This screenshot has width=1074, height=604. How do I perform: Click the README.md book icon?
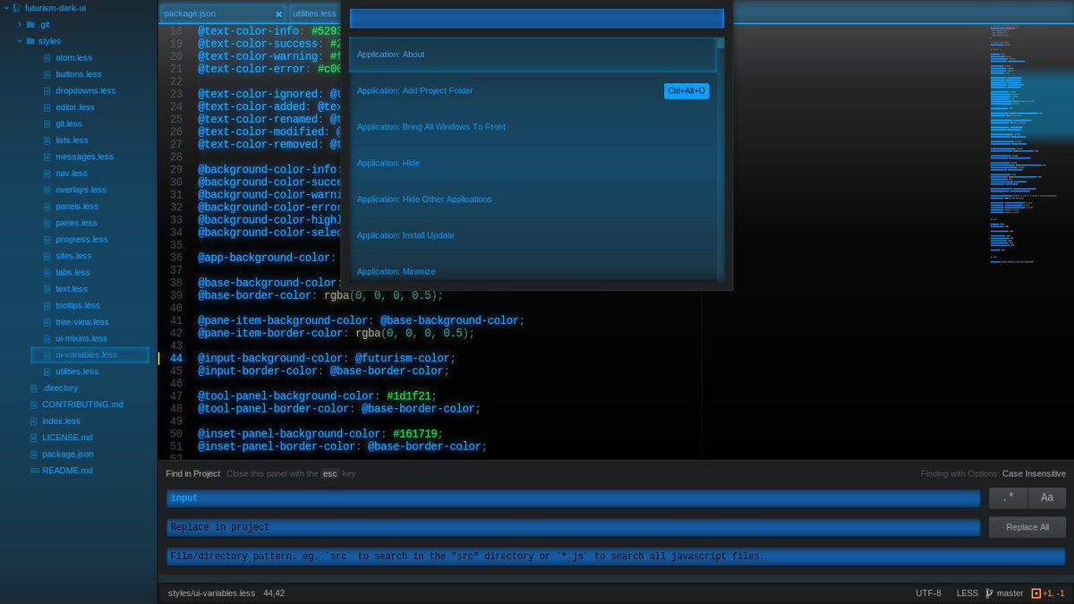[35, 471]
